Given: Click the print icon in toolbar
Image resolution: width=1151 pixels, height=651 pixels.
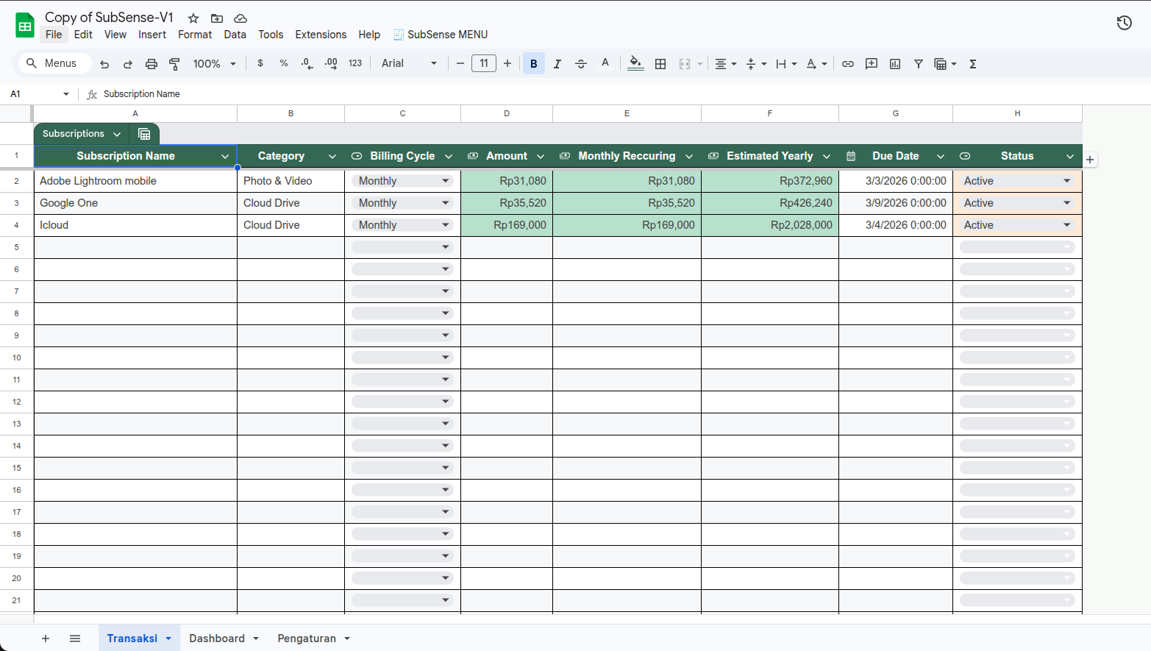Looking at the screenshot, I should tap(152, 64).
